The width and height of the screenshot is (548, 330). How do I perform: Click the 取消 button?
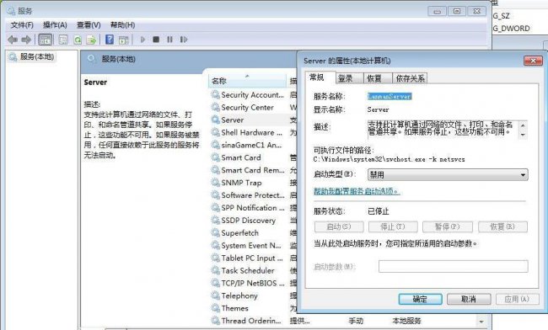[469, 300]
